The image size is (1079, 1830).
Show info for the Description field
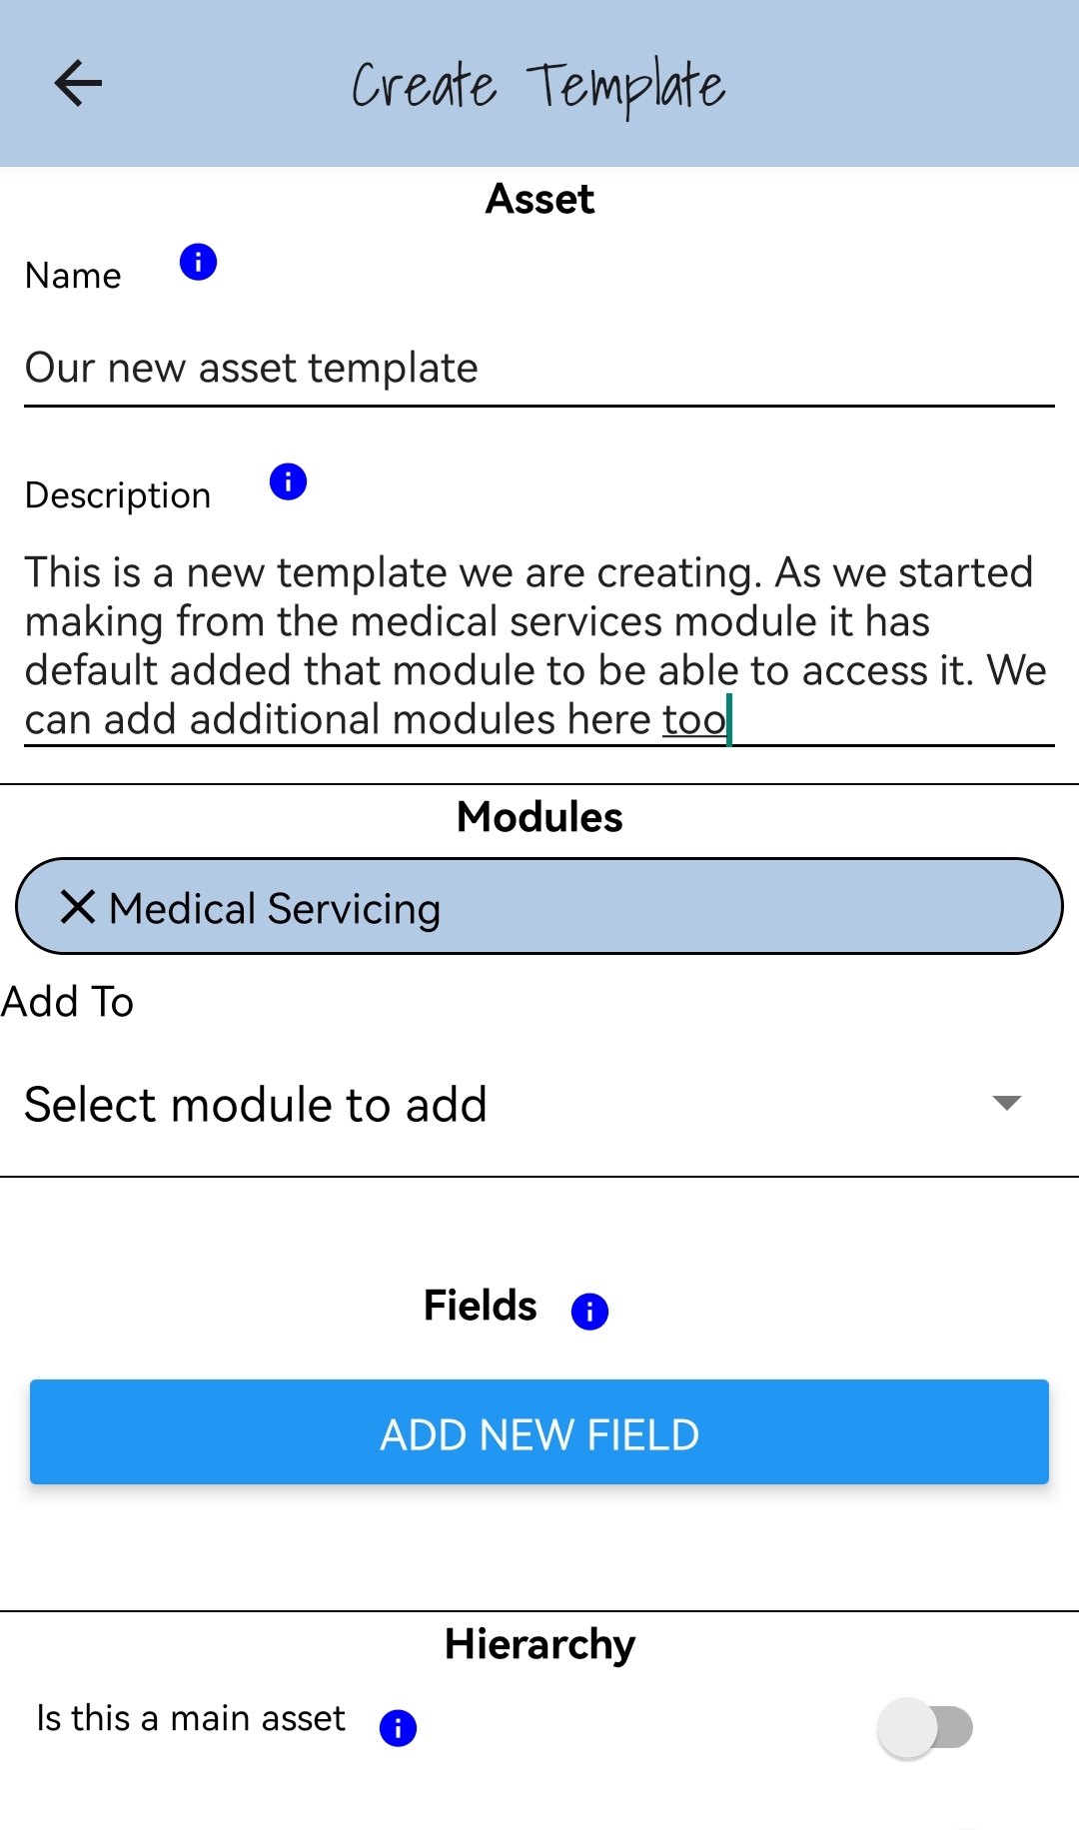[288, 482]
